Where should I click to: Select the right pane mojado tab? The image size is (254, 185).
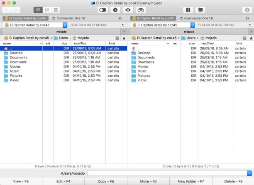(189, 32)
